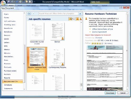Screen dimensions: 131x100
Task: Go back with the left arrow button
Action: pos(29,14)
